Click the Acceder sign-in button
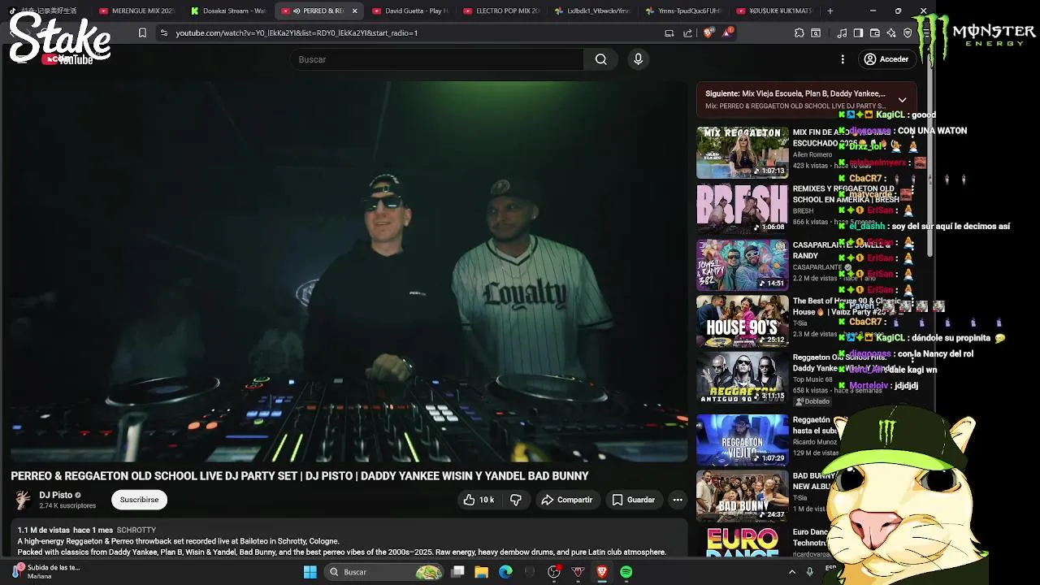Viewport: 1040px width, 585px height. pyautogui.click(x=886, y=59)
